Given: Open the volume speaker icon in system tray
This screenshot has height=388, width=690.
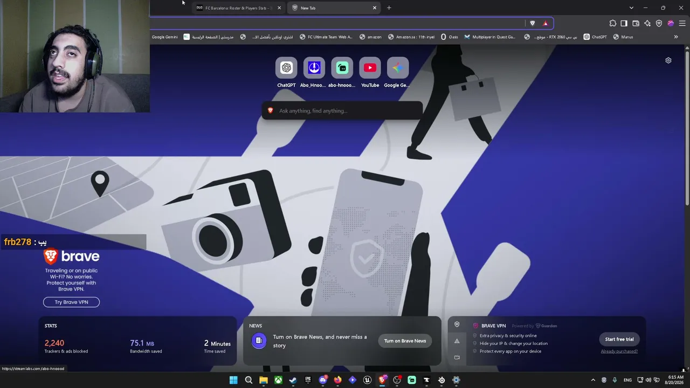Looking at the screenshot, I should 648,380.
